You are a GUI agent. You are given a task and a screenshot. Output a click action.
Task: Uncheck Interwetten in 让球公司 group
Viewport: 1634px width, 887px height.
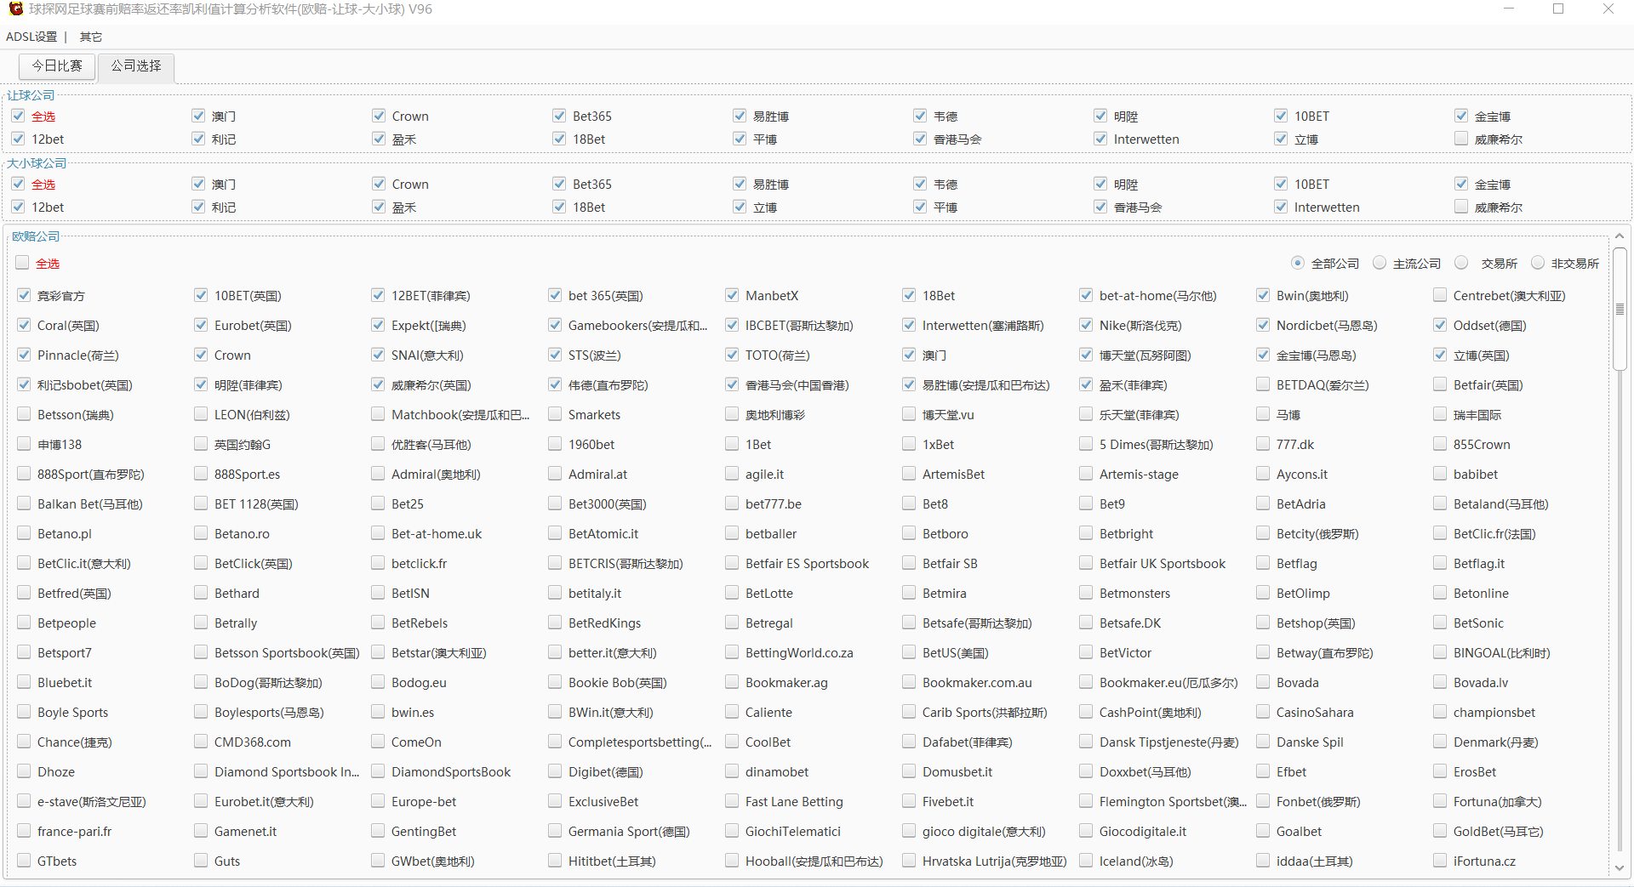[x=1100, y=139]
